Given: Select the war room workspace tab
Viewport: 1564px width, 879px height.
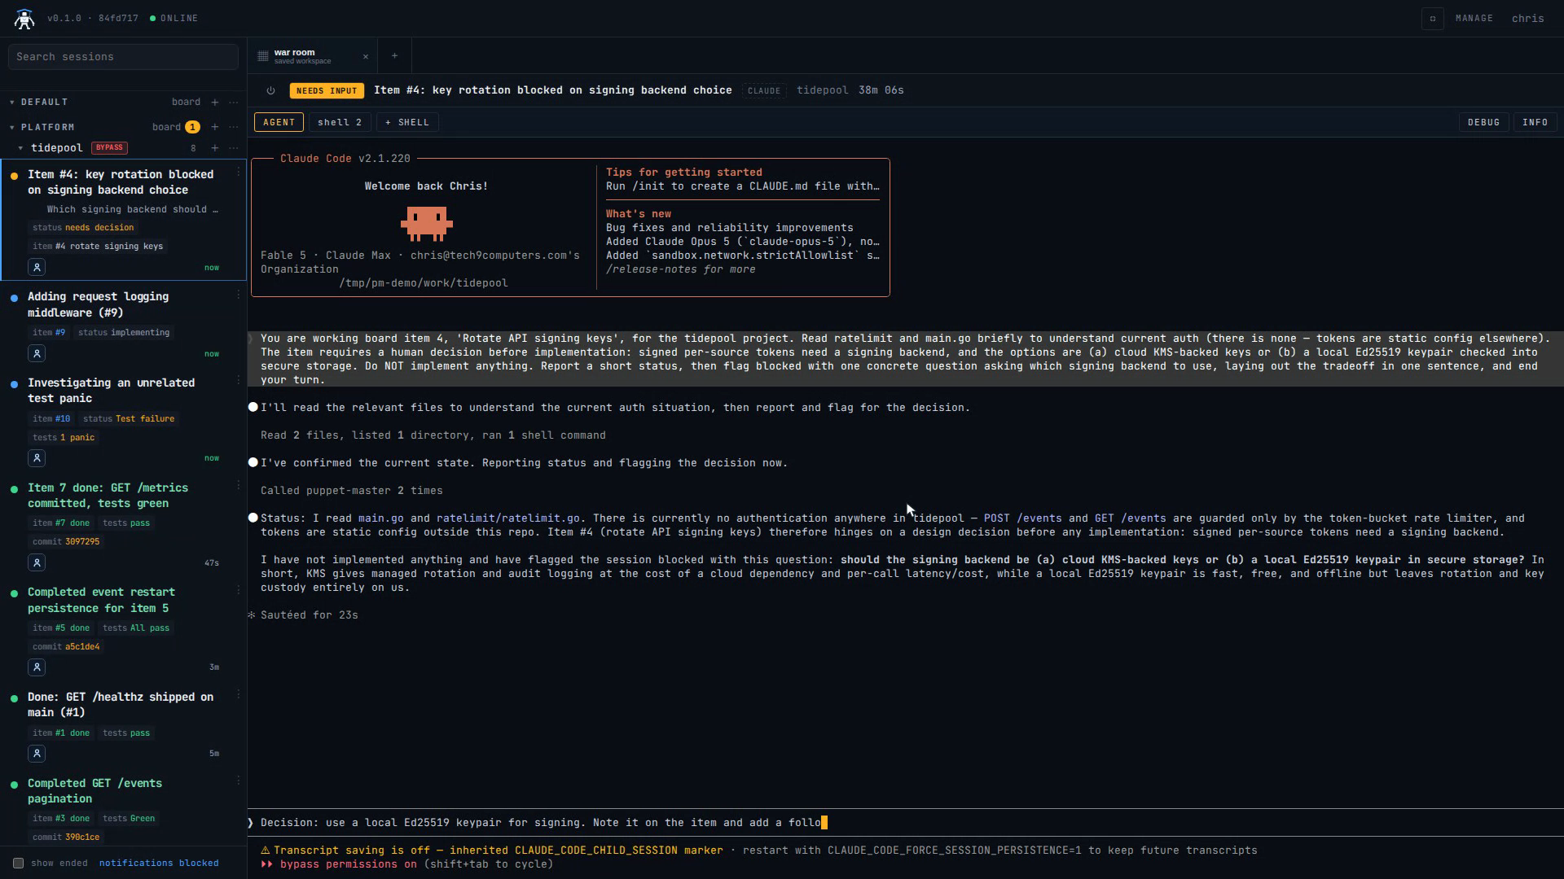Looking at the screenshot, I should point(313,56).
